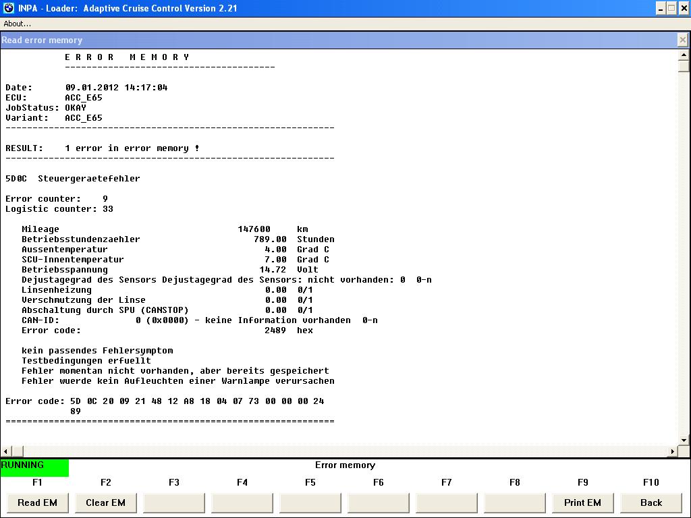This screenshot has height=518, width=691.
Task: Click the Print EM button
Action: (582, 502)
